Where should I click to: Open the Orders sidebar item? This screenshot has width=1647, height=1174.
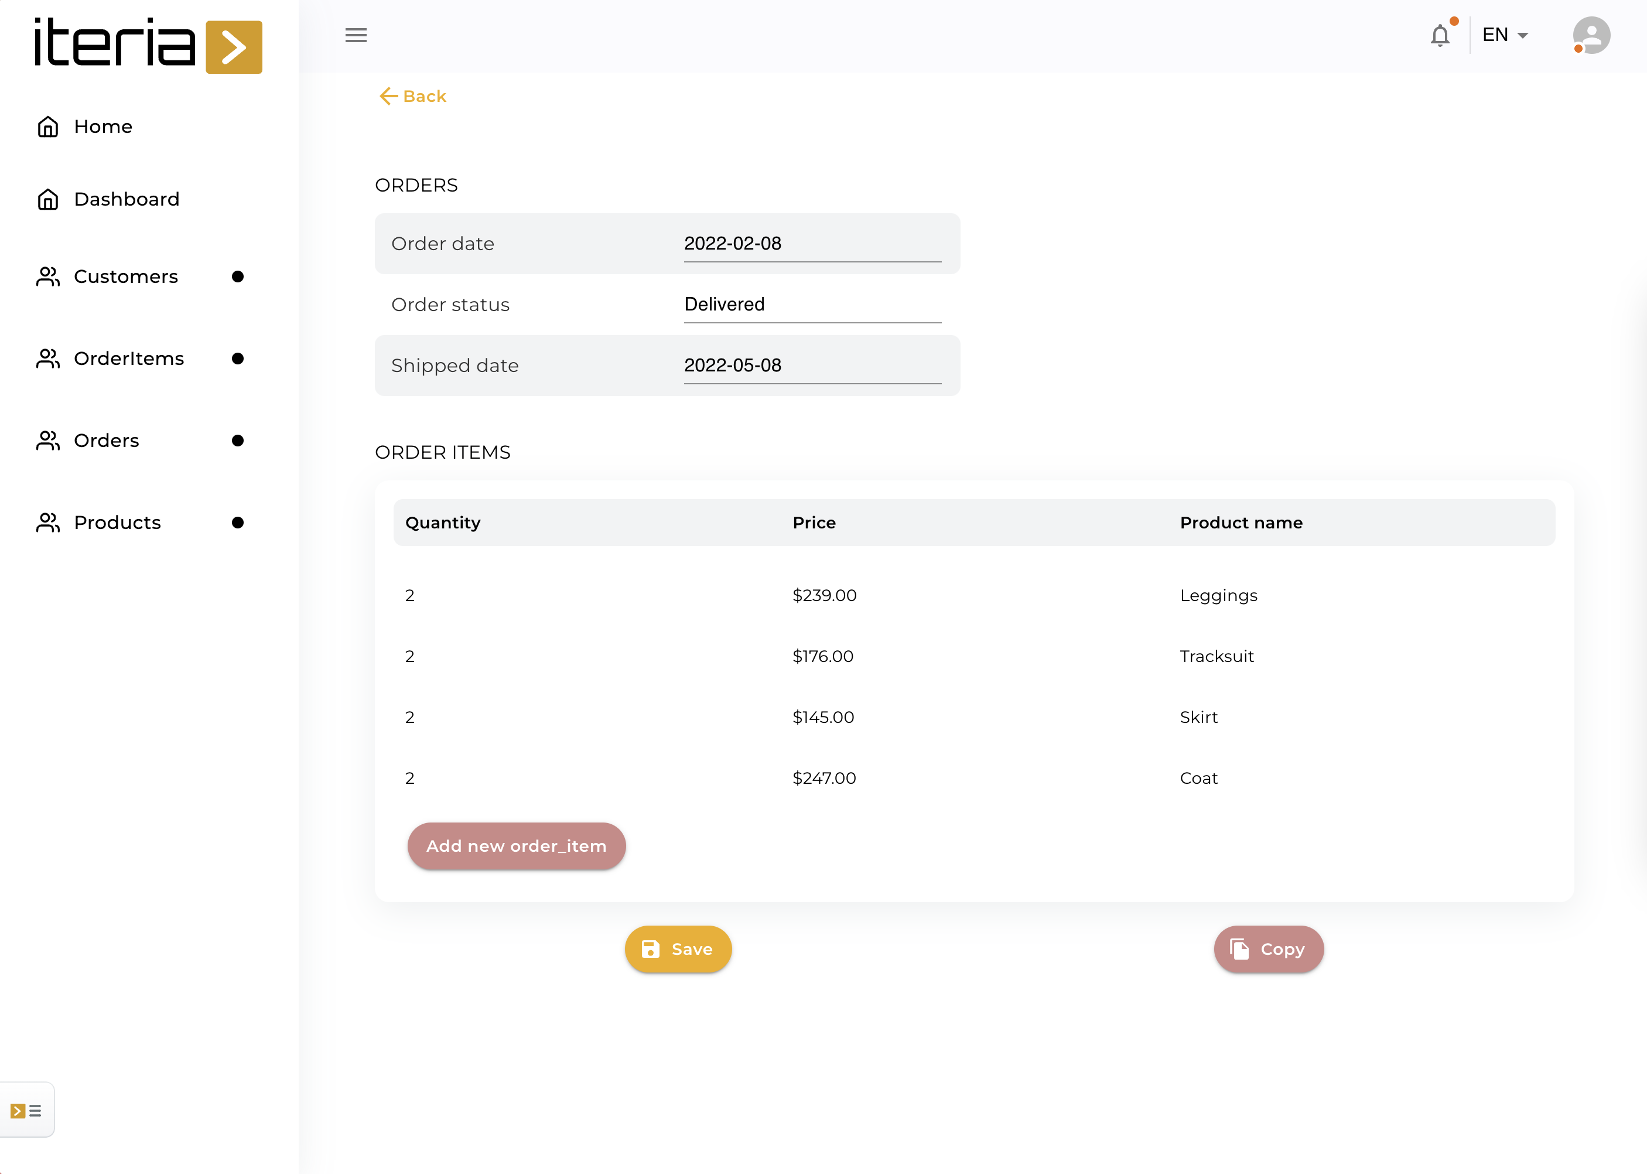106,441
